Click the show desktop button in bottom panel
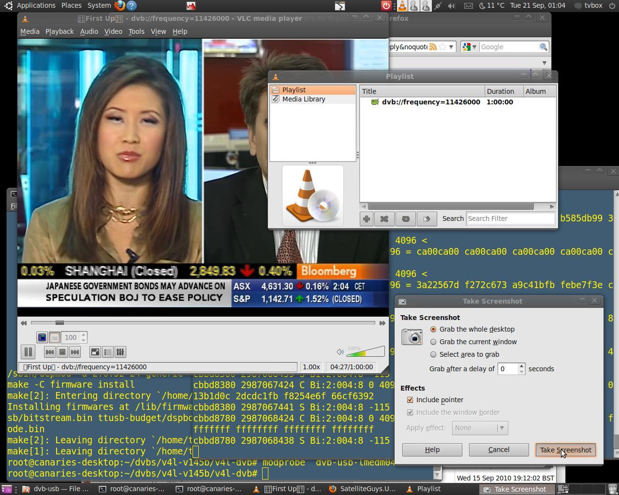Image resolution: width=619 pixels, height=495 pixels. tap(7, 489)
